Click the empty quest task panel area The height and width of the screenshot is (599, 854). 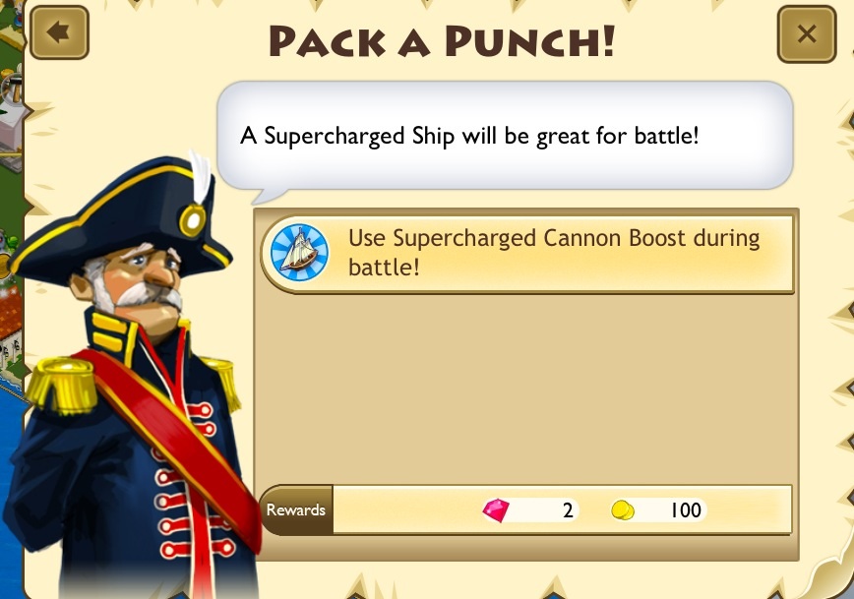point(526,388)
